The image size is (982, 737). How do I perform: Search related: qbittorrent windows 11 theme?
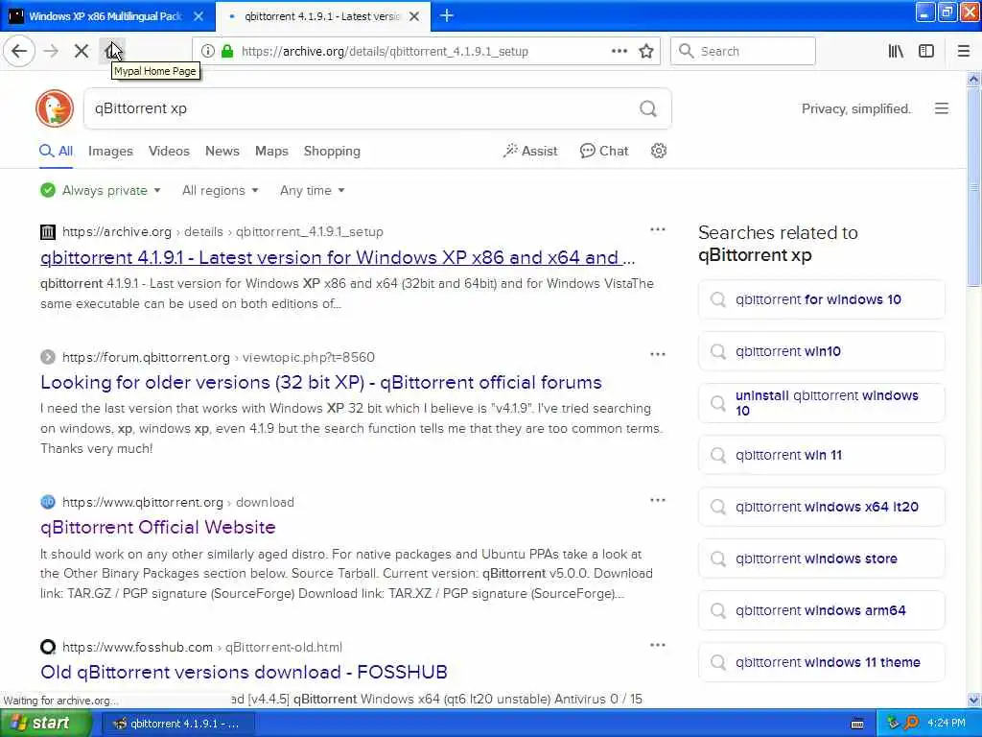pyautogui.click(x=821, y=662)
